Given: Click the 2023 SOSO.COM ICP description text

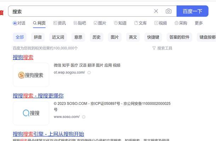Looking at the screenshot, I should pos(112,106).
